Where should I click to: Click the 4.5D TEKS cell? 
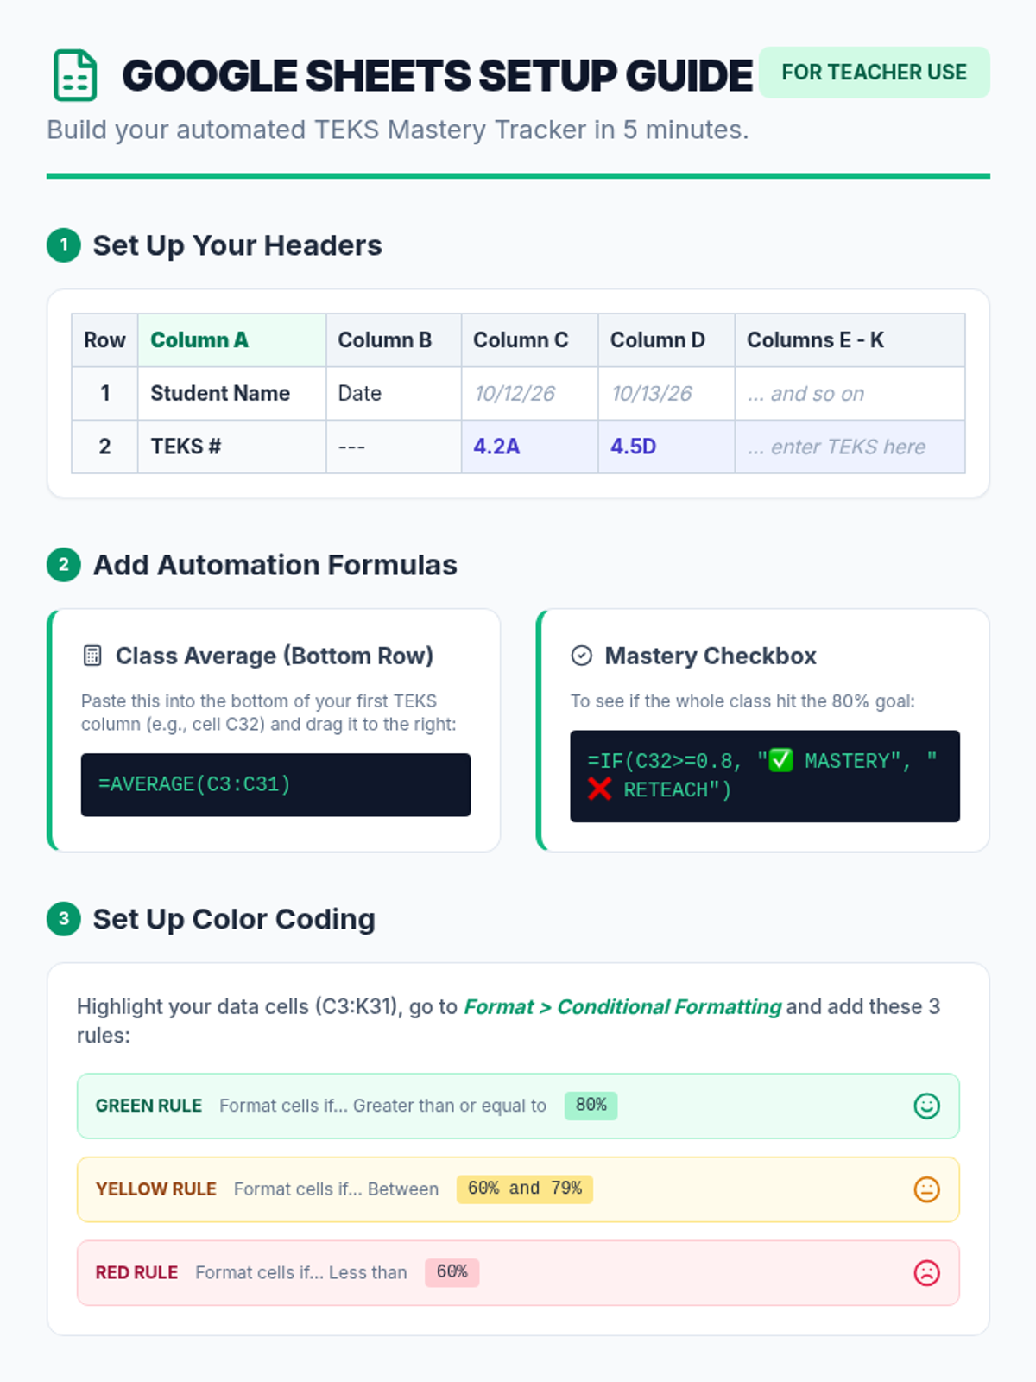coord(666,447)
